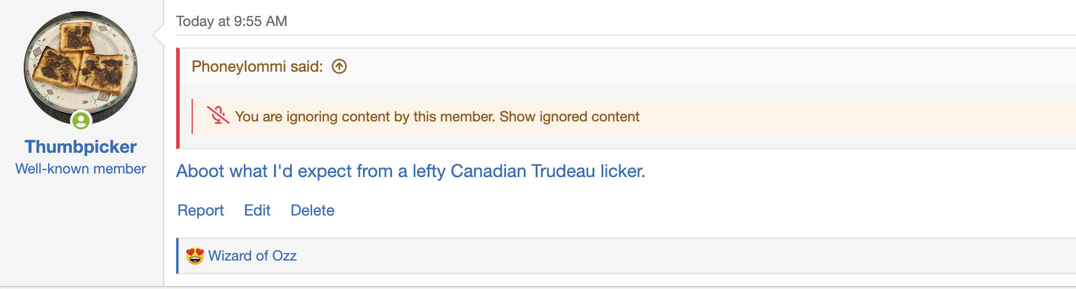Click the red quote border stripe
This screenshot has width=1076, height=289.
(178, 98)
